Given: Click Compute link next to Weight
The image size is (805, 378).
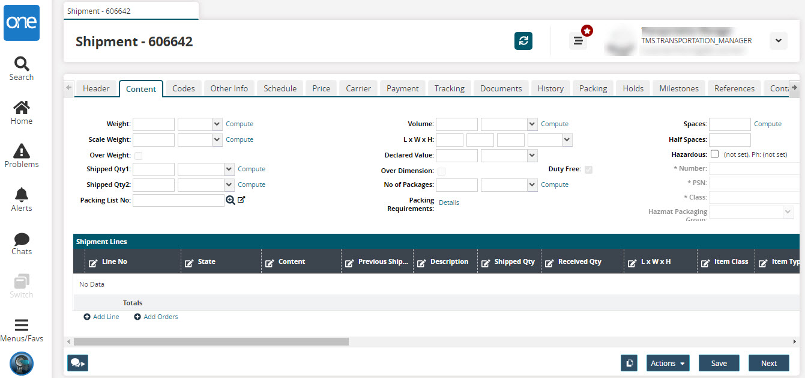Looking at the screenshot, I should [x=240, y=124].
